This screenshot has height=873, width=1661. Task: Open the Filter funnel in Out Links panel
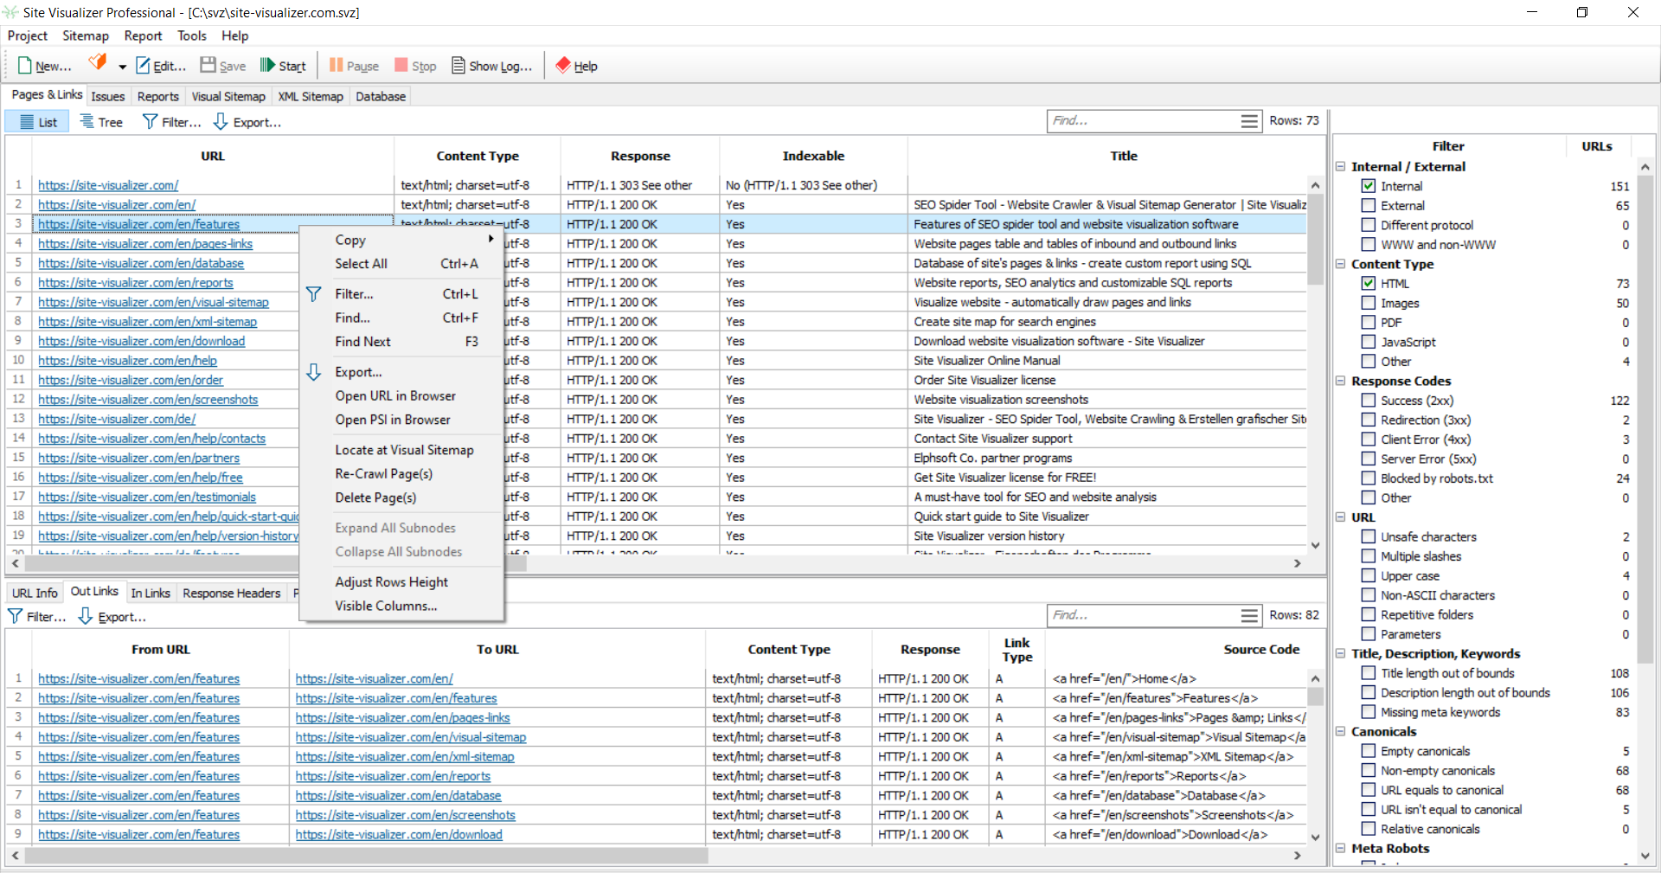16,616
